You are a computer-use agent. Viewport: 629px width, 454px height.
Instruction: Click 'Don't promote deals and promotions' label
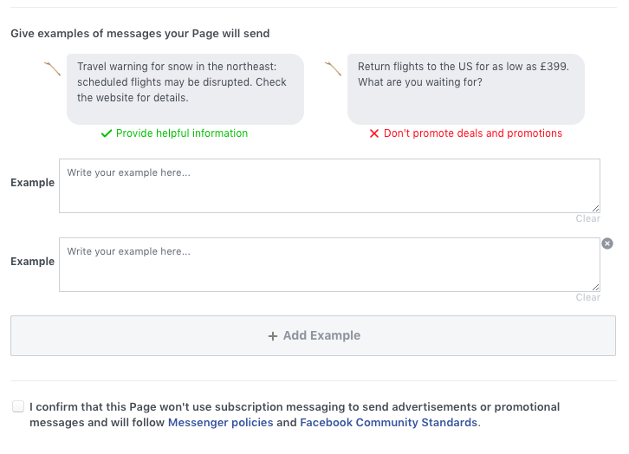[x=473, y=133]
